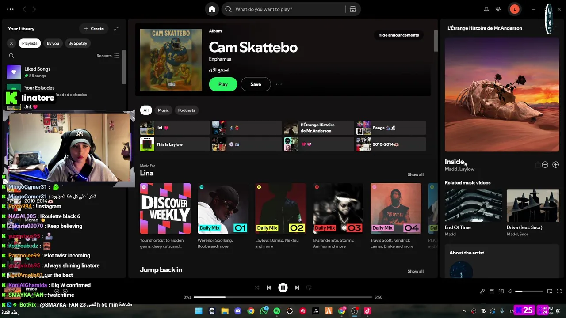566x318 pixels.
Task: Open Windows Start menu
Action: click(x=199, y=311)
